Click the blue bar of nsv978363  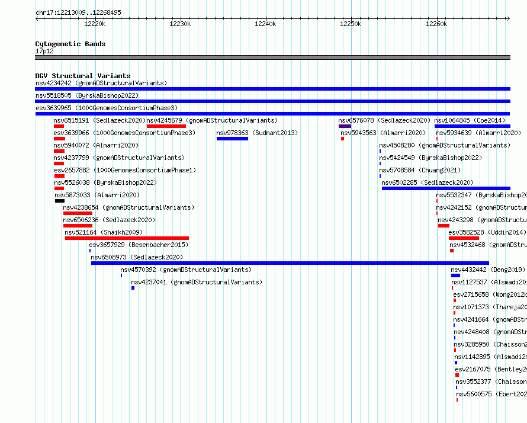point(232,139)
